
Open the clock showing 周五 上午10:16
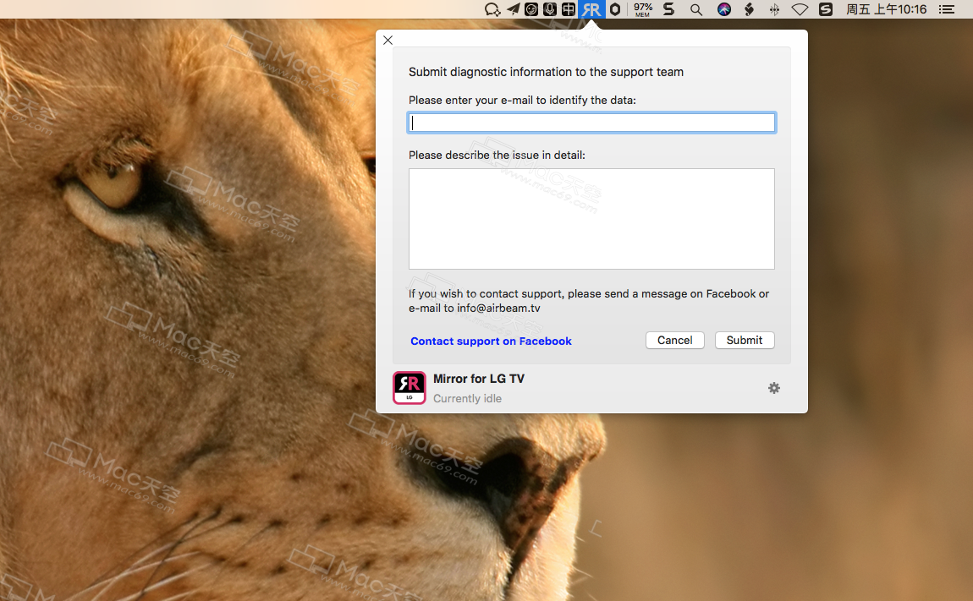pos(886,9)
